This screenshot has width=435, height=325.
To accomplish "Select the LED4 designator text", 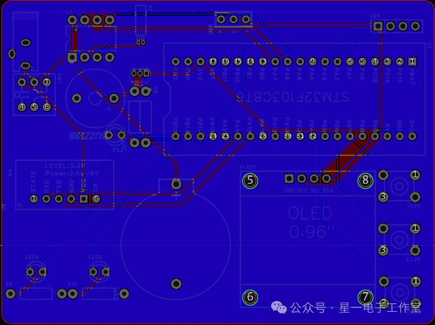I will tap(32, 257).
